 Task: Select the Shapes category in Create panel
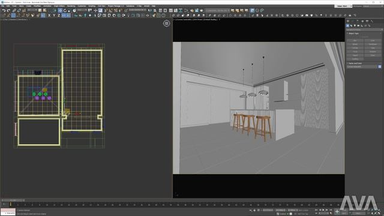[351, 26]
